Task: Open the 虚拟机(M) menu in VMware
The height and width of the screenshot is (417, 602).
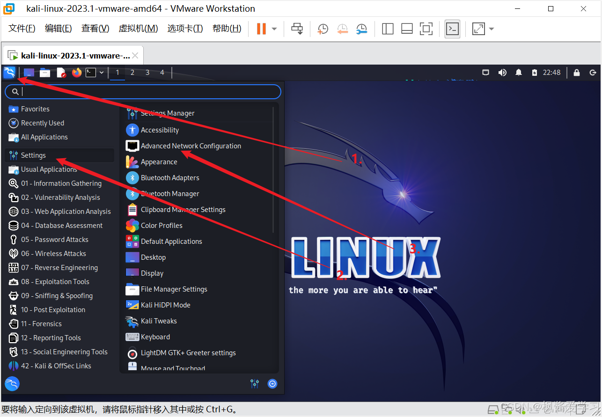Action: [x=139, y=29]
